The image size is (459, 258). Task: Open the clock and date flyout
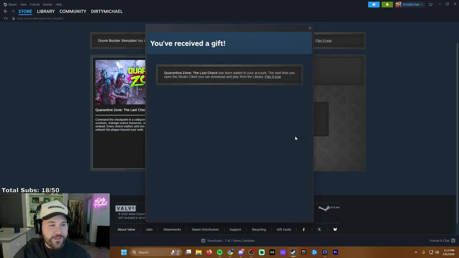[x=449, y=252]
